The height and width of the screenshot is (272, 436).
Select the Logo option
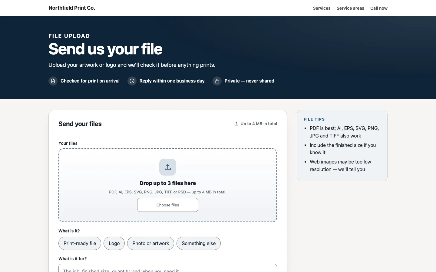[x=114, y=243]
